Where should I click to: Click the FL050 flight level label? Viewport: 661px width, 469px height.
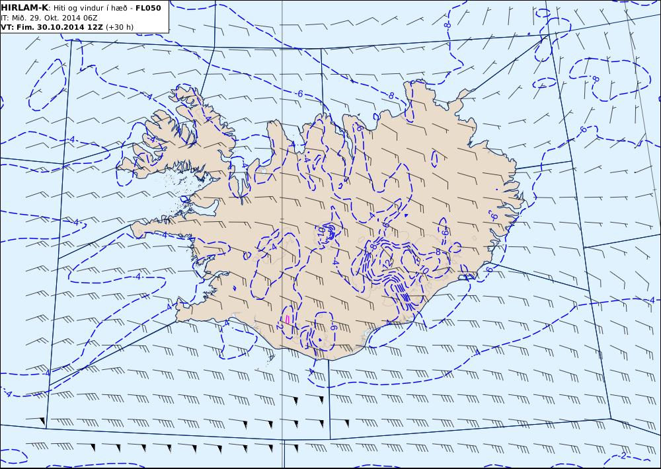148,8
